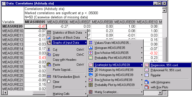Image resolution: width=192 pixels, height=97 pixels.
Task: Click the scissors Cut icon
Action: point(49,50)
